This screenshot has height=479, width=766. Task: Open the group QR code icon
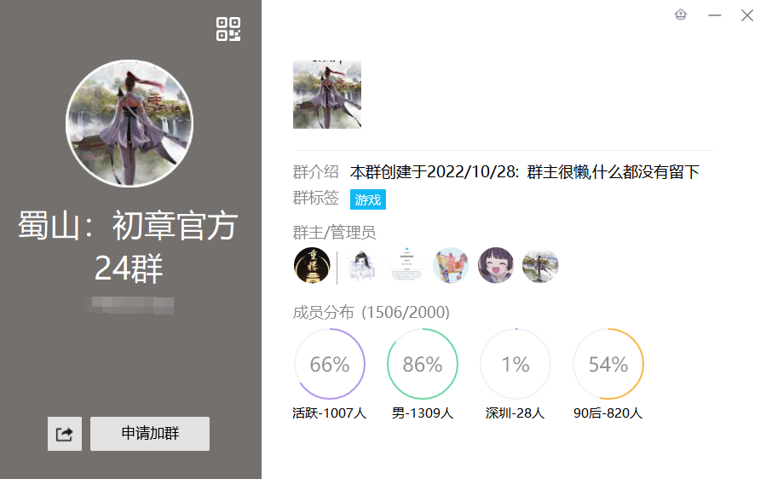(228, 29)
